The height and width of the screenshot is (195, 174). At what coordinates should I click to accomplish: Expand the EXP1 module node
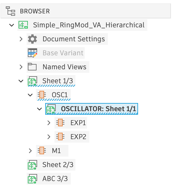49,123
